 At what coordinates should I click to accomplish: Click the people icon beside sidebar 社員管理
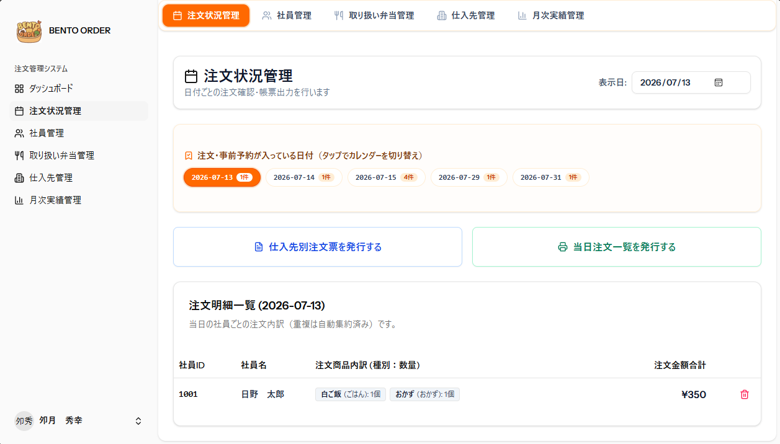19,133
